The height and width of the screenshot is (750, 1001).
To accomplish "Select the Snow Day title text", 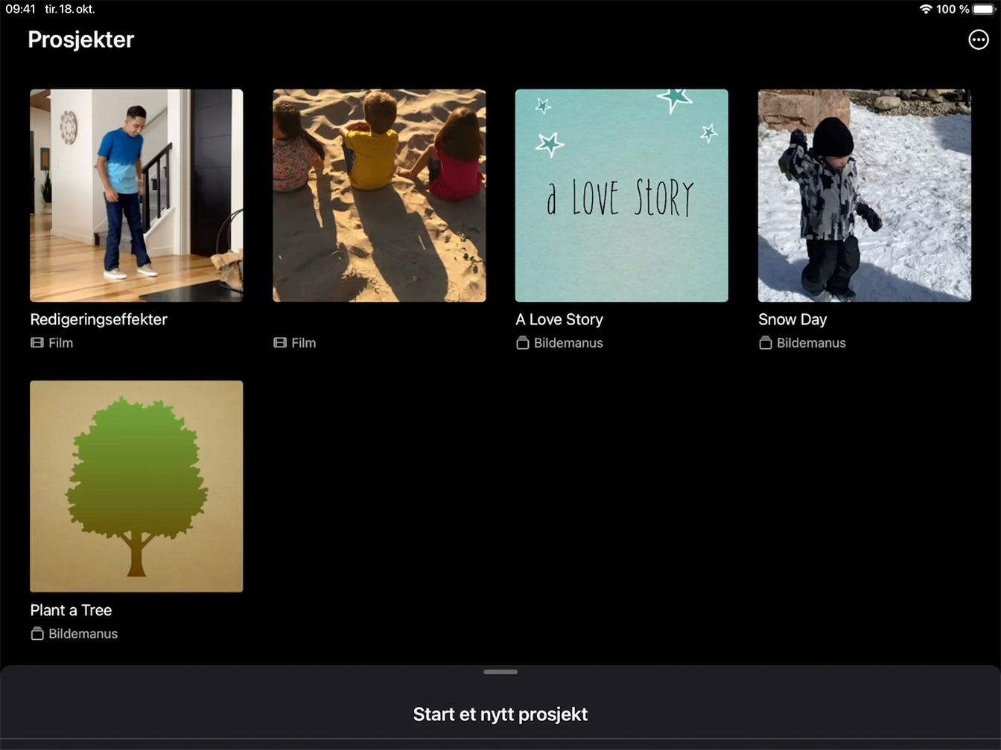I will (792, 319).
